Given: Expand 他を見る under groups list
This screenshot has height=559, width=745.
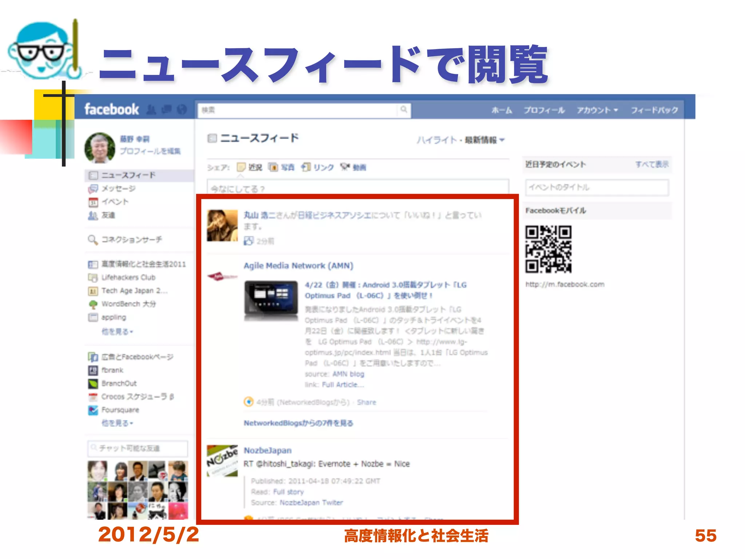Looking at the screenshot, I should tap(117, 332).
